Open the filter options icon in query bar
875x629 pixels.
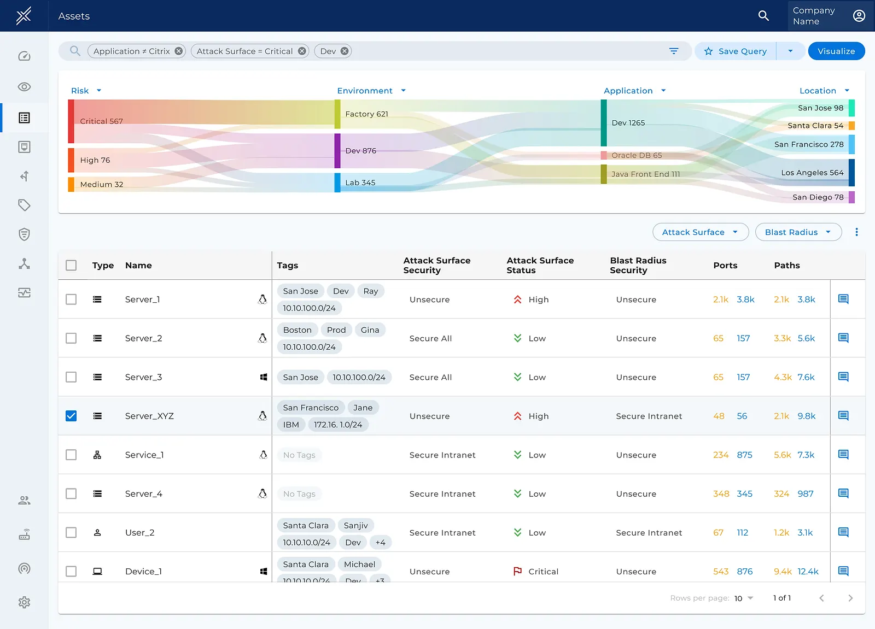[x=674, y=51]
